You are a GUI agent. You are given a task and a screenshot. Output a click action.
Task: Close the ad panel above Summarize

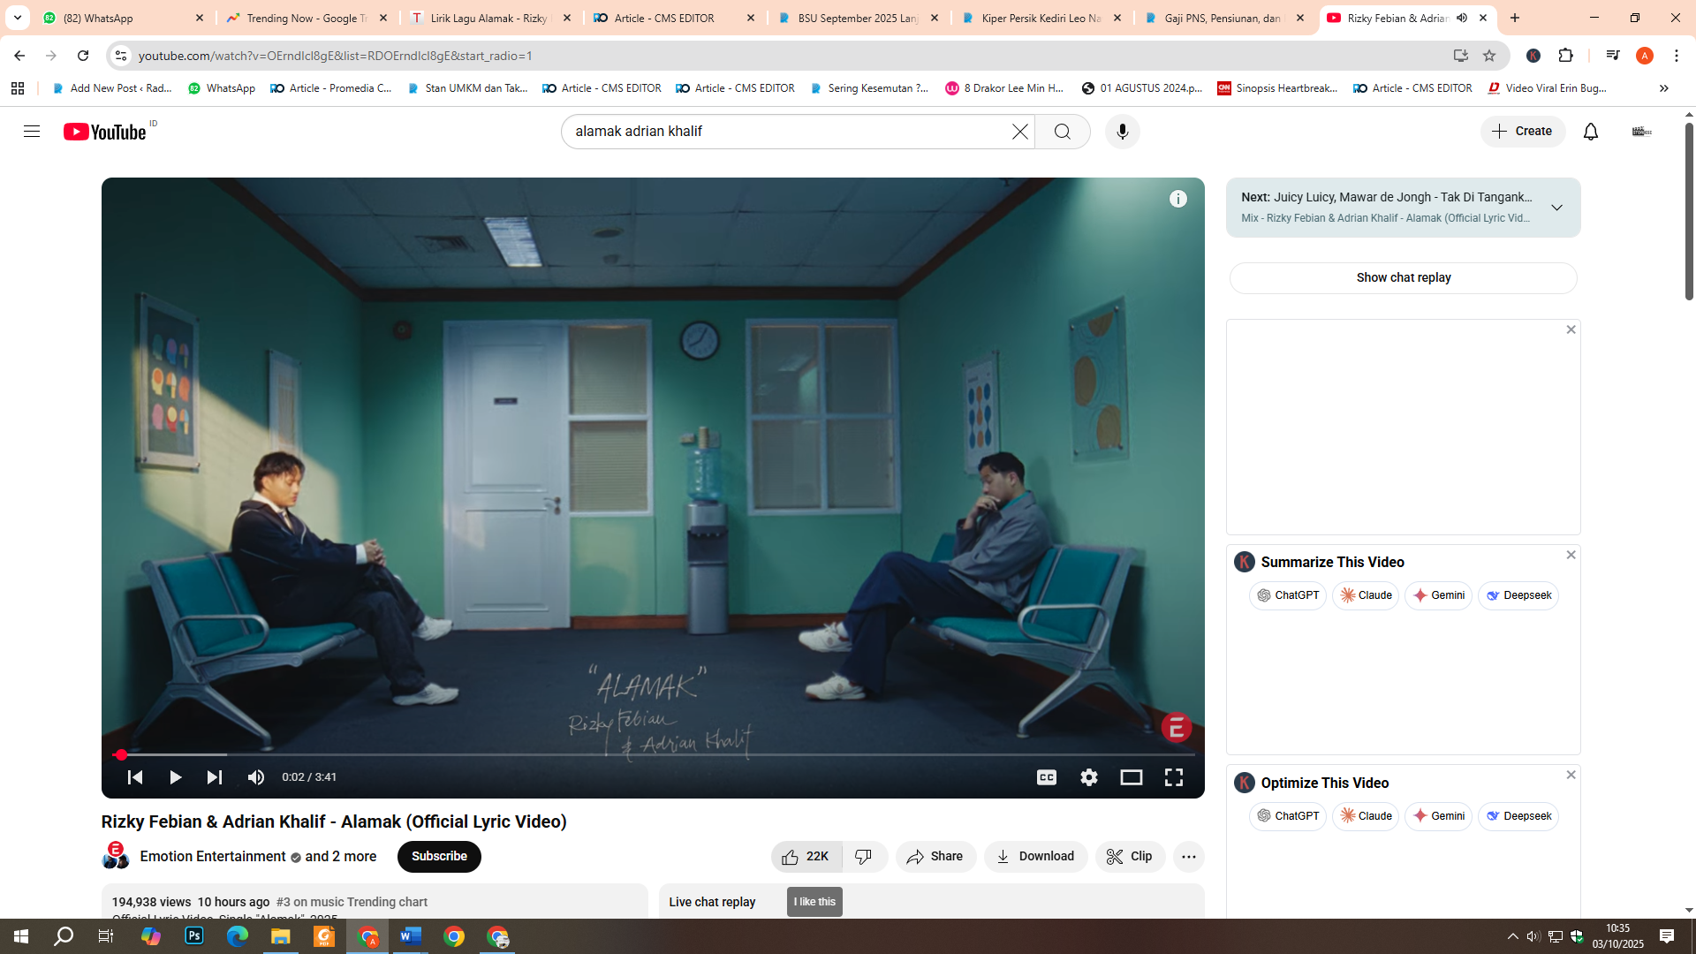tap(1571, 329)
